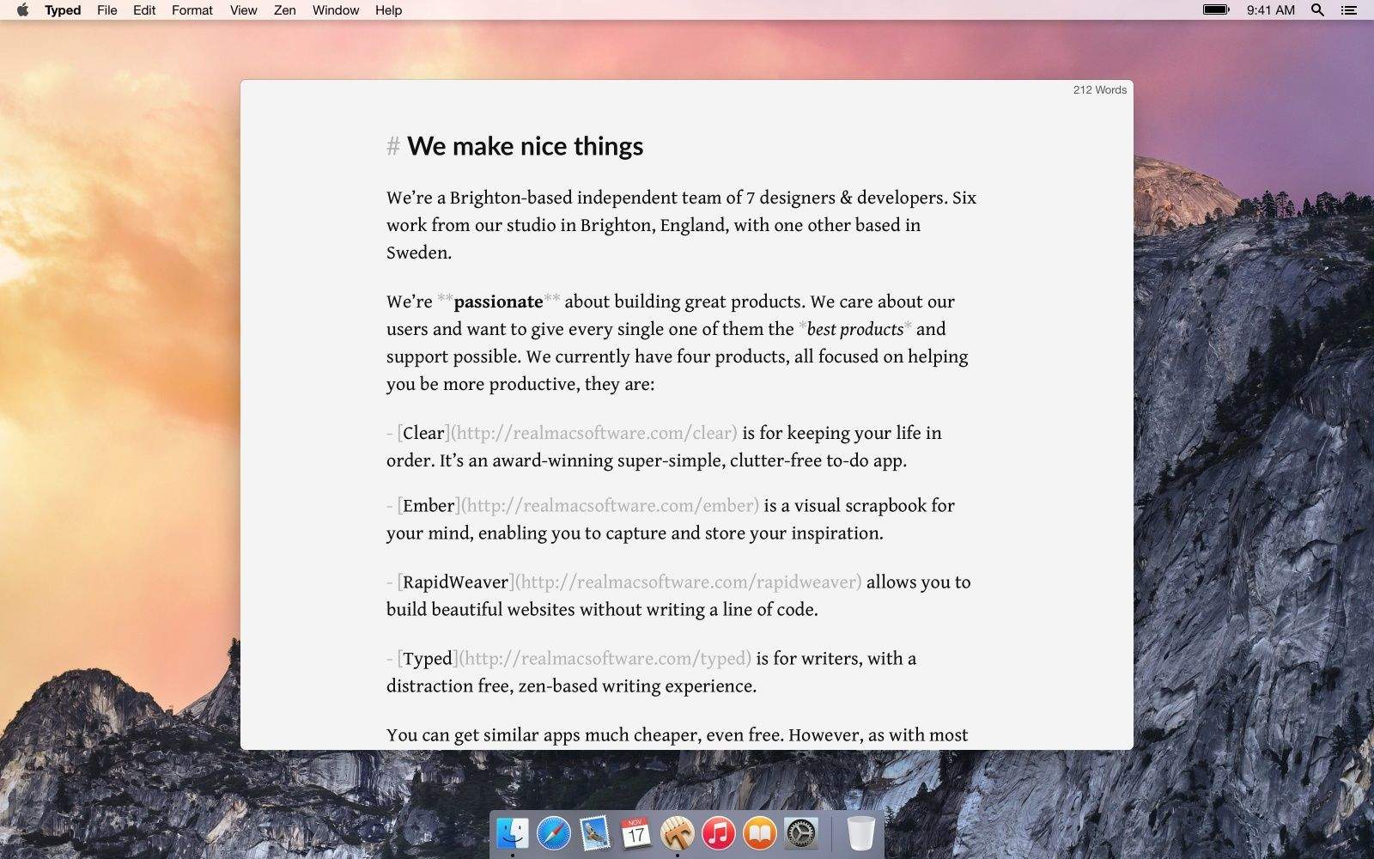
Task: Click the text "distraction free, zen-based writing experience."
Action: (571, 686)
